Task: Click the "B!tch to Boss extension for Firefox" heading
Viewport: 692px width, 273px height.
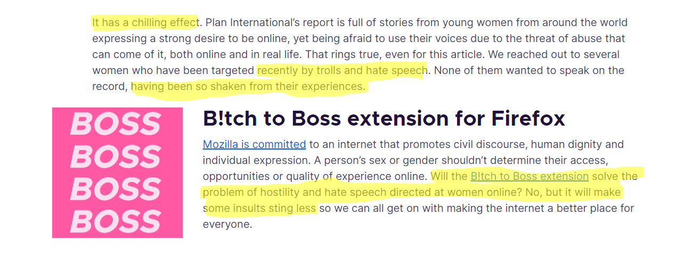Action: point(384,119)
